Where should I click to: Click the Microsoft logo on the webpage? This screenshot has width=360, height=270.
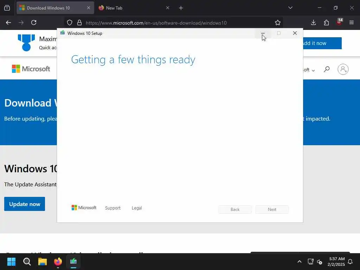pyautogui.click(x=31, y=69)
